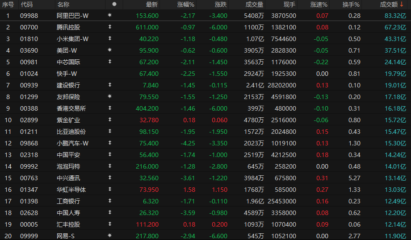This screenshot has width=411, height=240.
Task: Click the arrow marker icon for 小米集团-W
Action: pyautogui.click(x=110, y=38)
